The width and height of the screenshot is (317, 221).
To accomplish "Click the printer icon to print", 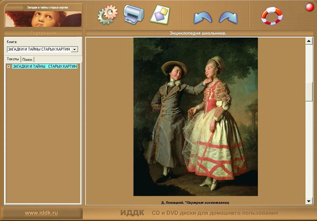I will (134, 14).
